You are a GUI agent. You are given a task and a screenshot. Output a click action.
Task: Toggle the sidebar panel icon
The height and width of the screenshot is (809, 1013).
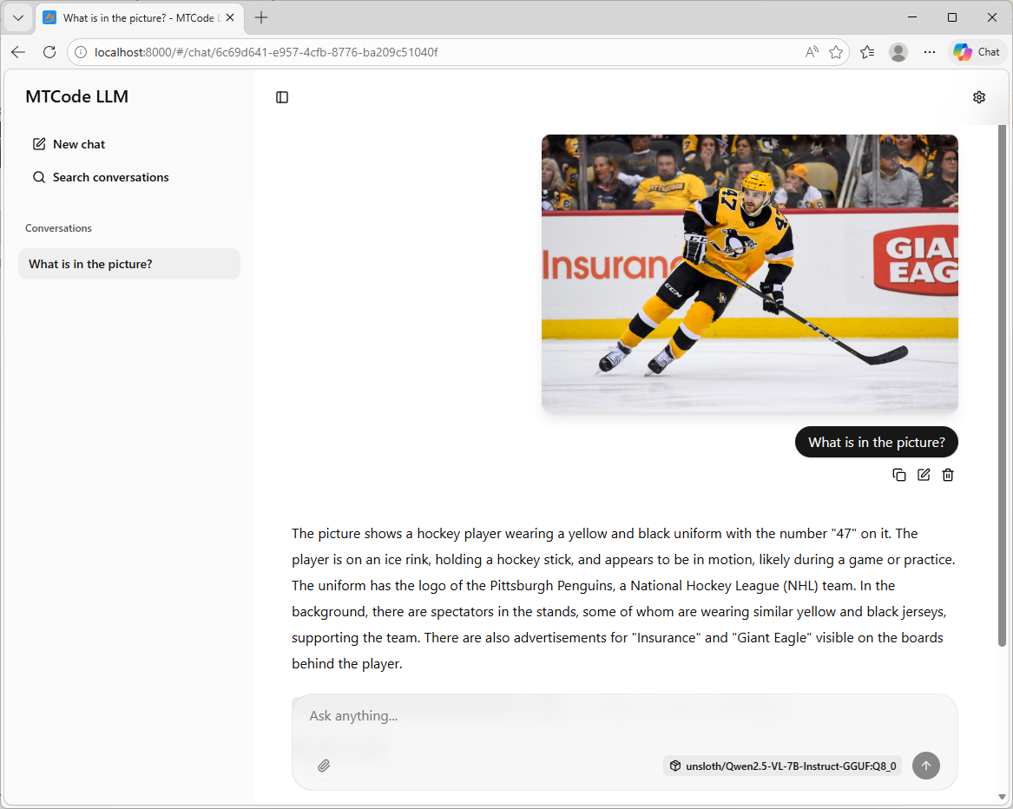(281, 97)
